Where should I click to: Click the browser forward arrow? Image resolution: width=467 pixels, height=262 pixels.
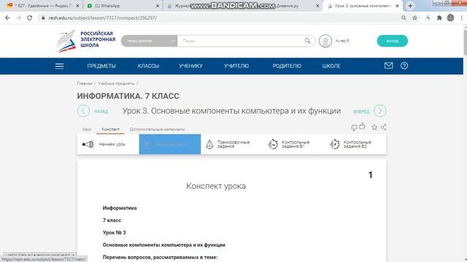tap(18, 17)
